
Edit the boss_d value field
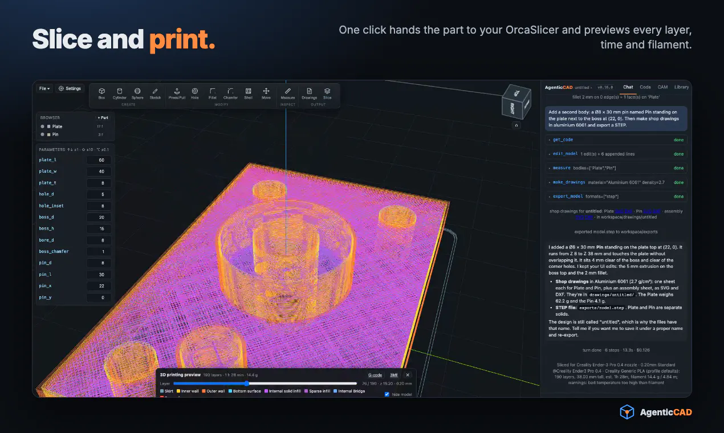pyautogui.click(x=99, y=217)
